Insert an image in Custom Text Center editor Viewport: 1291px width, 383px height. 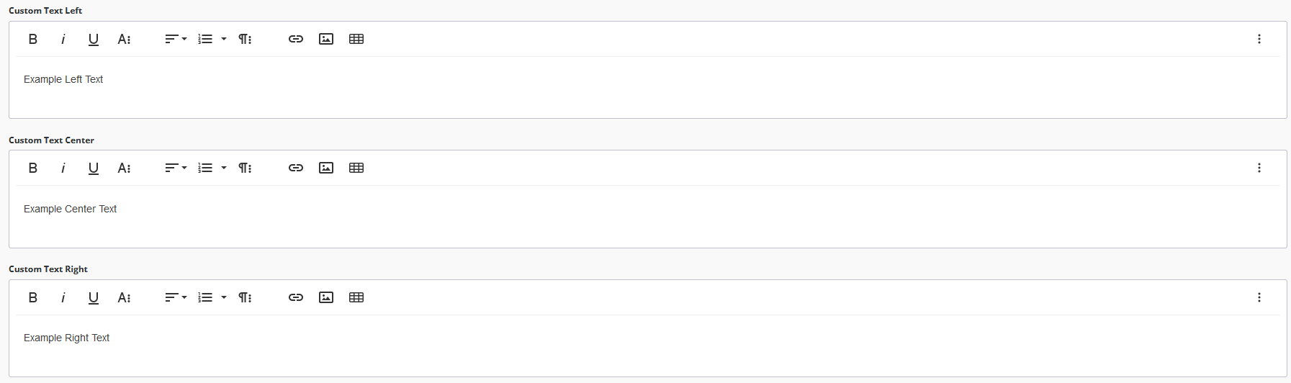pyautogui.click(x=326, y=168)
